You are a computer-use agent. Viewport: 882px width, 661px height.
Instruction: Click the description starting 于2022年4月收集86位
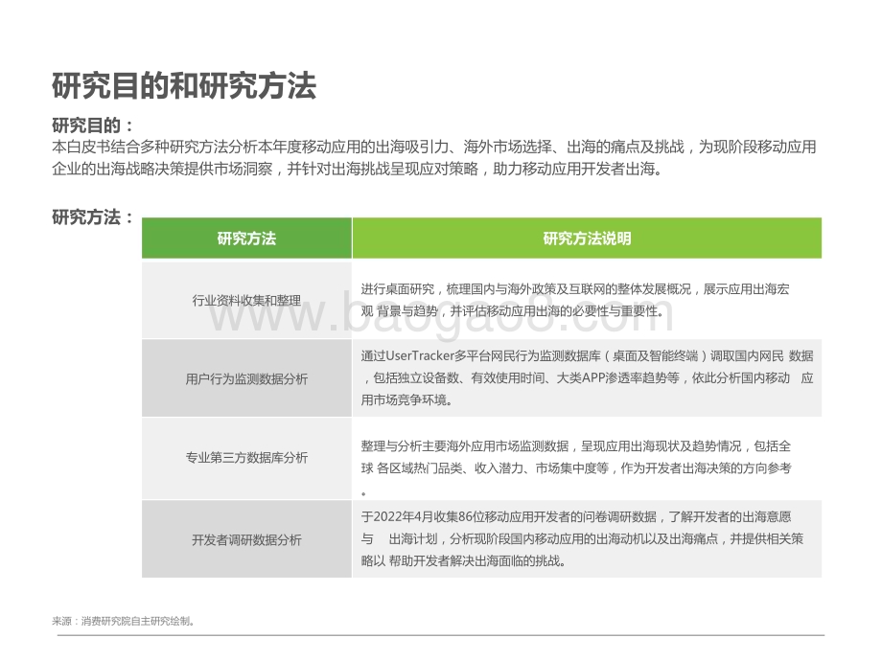pyautogui.click(x=582, y=538)
